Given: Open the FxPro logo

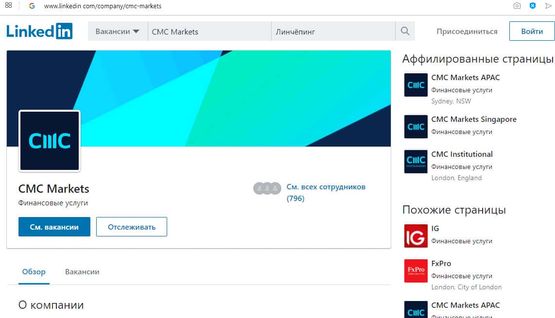Looking at the screenshot, I should coord(416,271).
